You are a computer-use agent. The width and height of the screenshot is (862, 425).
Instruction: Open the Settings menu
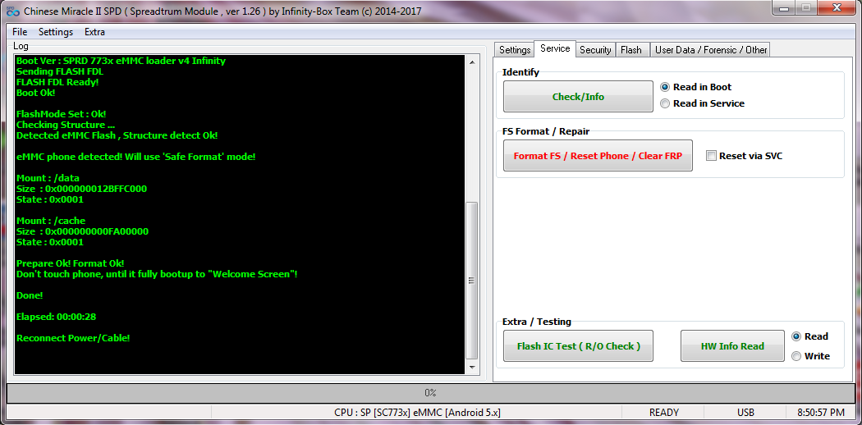tap(56, 32)
